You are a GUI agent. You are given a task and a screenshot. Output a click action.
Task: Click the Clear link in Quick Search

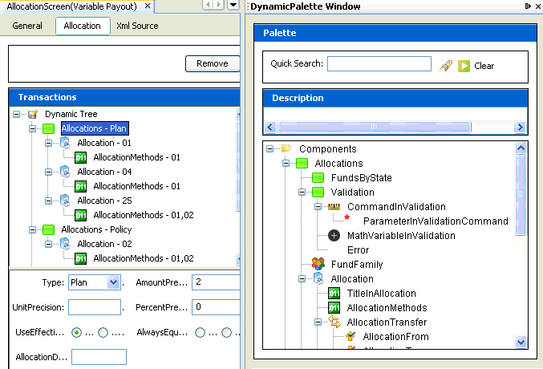pos(484,66)
